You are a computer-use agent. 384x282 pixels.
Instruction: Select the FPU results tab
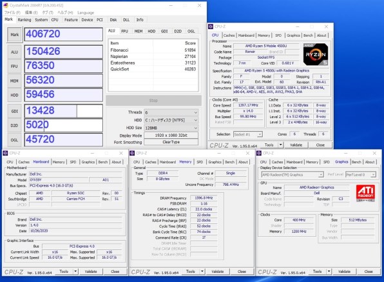coord(124,32)
